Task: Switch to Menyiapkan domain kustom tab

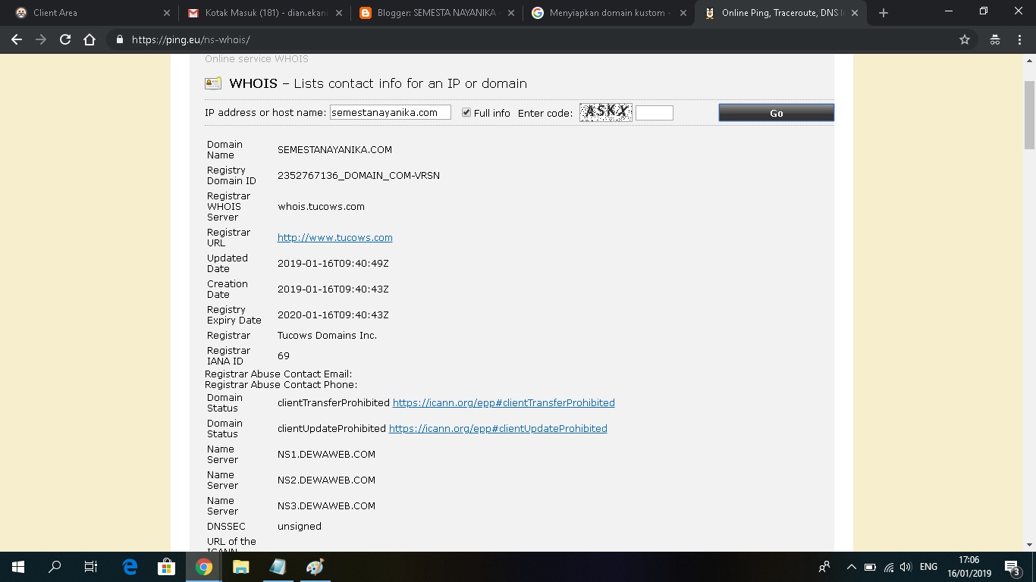Action: pyautogui.click(x=608, y=13)
